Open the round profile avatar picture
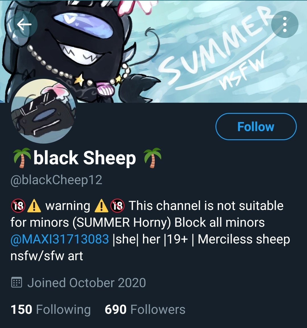Screen dimensions: 307x328 43,111
